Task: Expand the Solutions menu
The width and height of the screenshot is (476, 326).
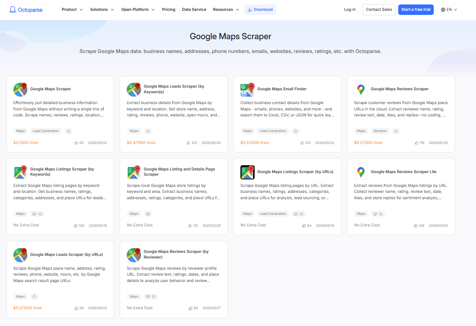Action: click(102, 10)
